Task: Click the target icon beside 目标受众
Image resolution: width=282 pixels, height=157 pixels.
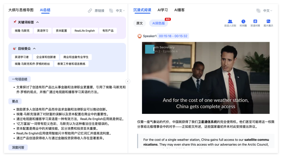Action: tap(15, 49)
